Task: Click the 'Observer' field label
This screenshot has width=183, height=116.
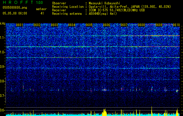Action: [59, 3]
